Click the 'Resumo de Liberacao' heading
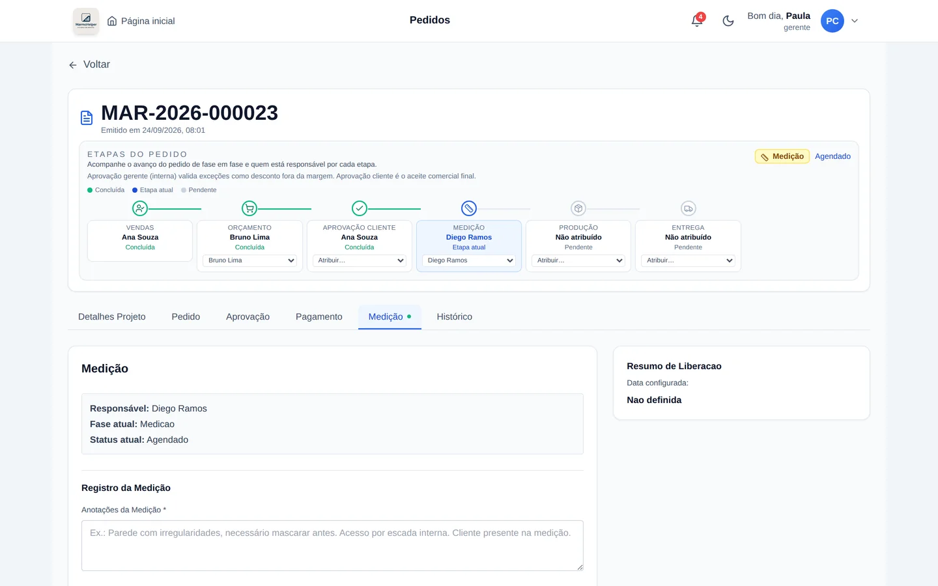The width and height of the screenshot is (938, 586). 674,367
